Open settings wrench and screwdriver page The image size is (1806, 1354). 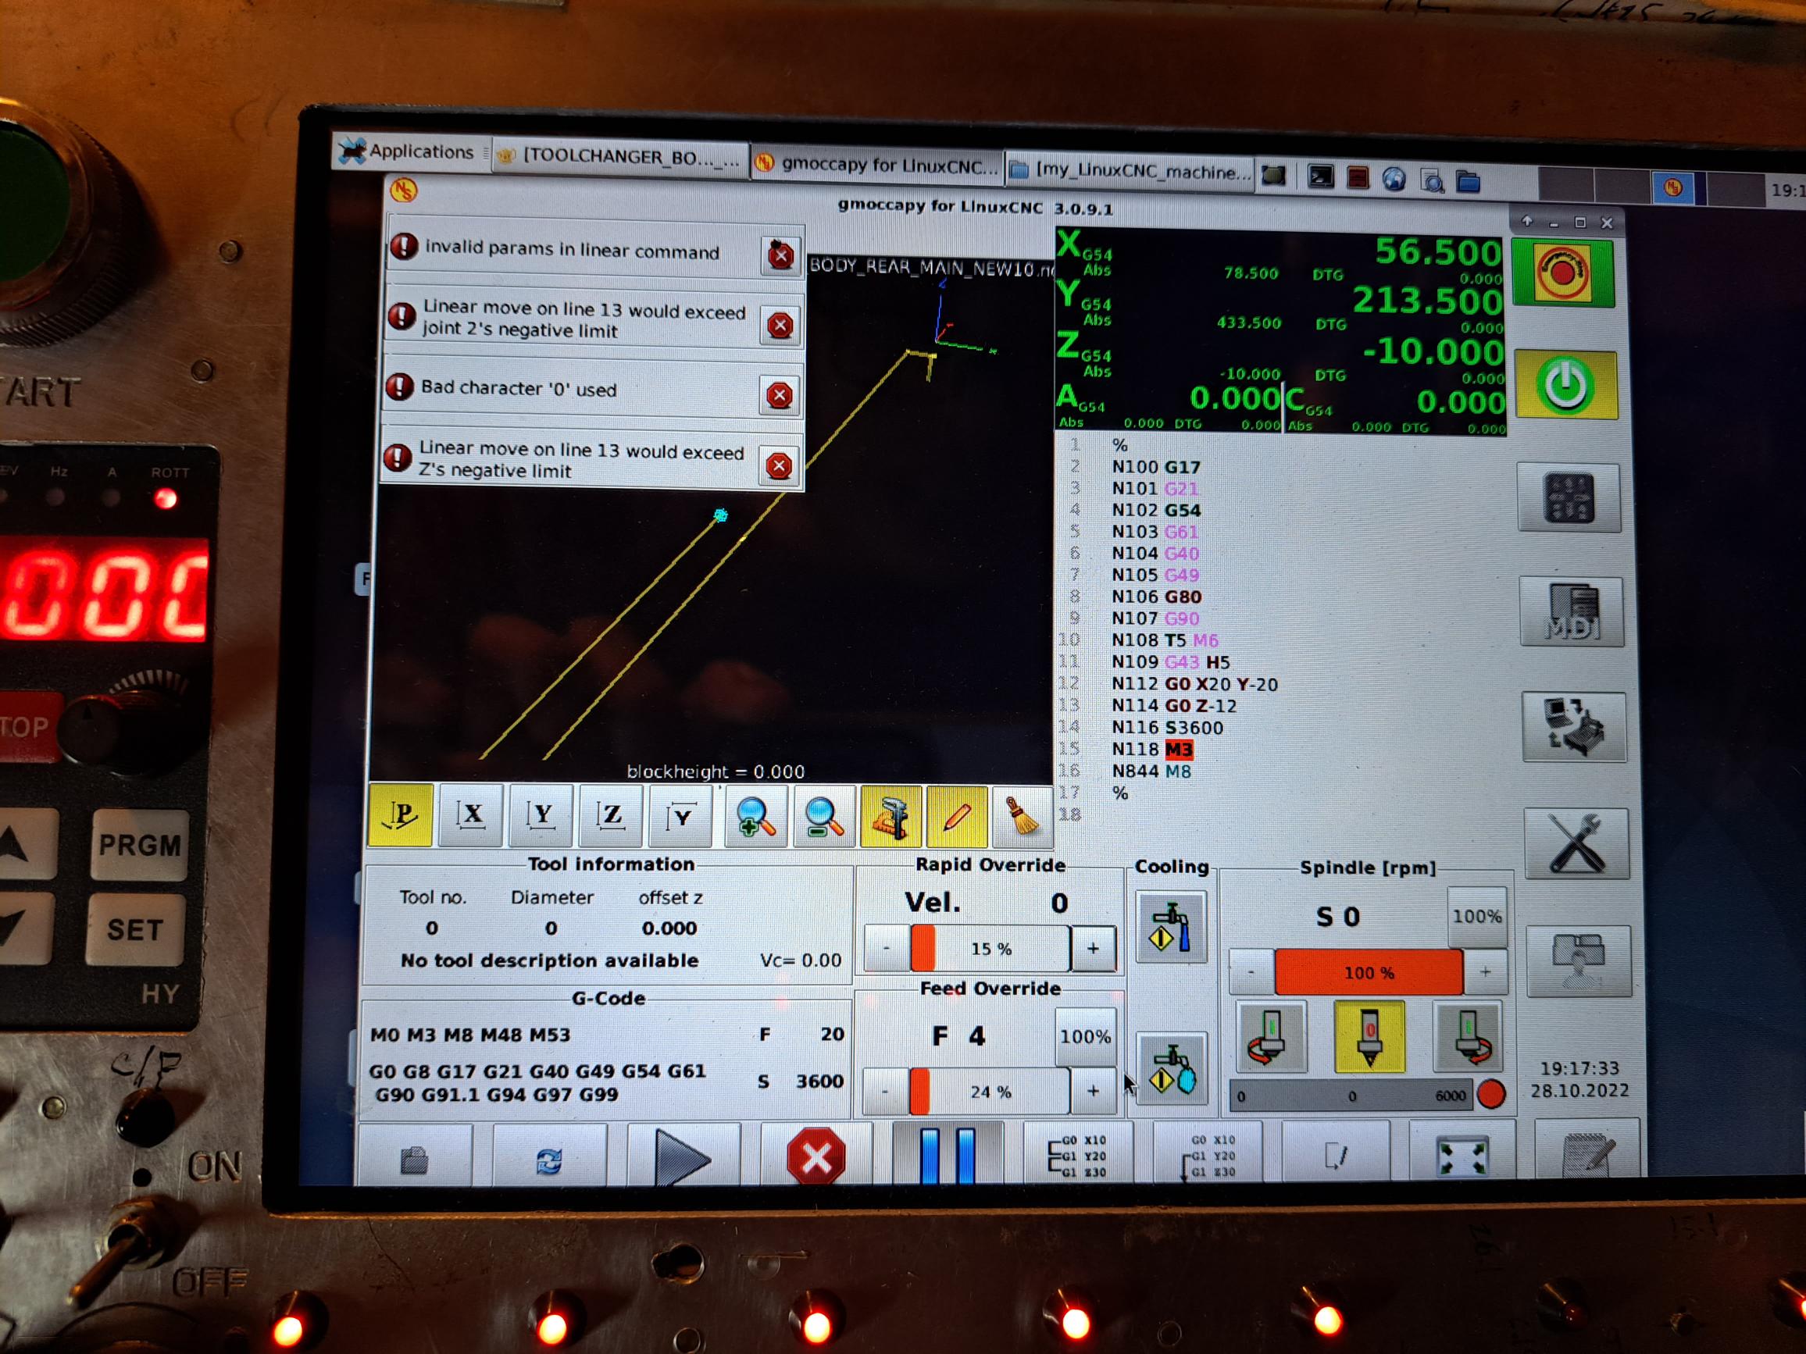tap(1576, 844)
